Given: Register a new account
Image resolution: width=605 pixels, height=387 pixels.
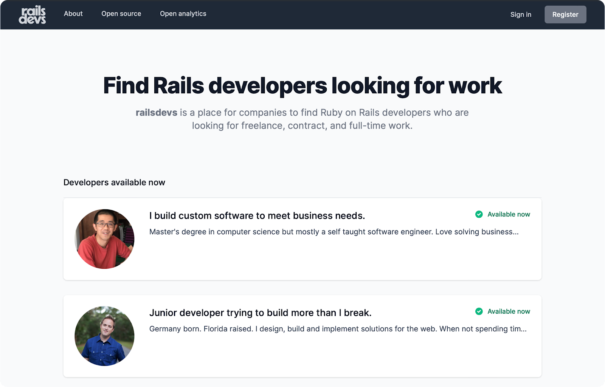Looking at the screenshot, I should pyautogui.click(x=565, y=14).
